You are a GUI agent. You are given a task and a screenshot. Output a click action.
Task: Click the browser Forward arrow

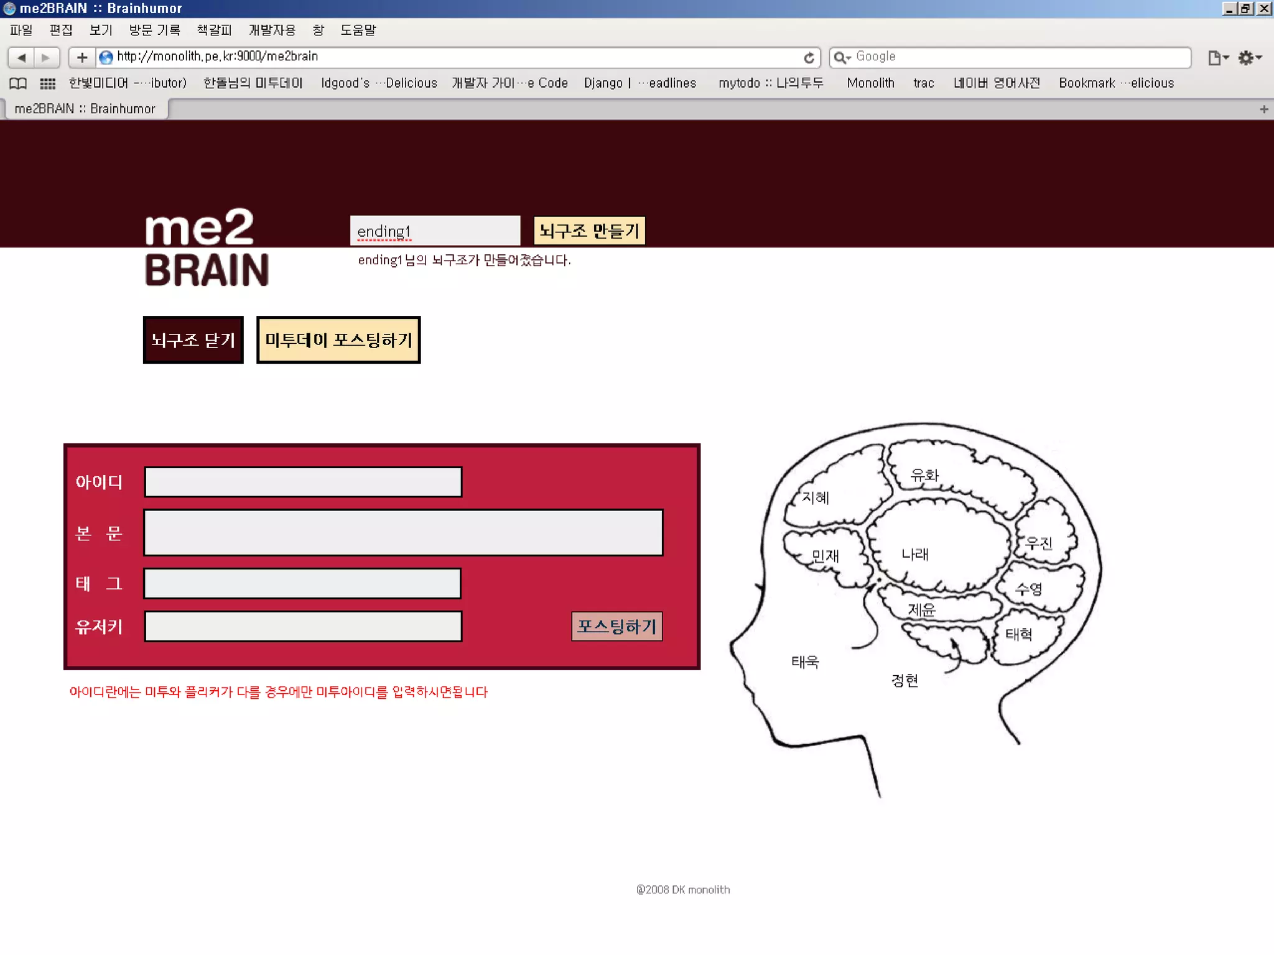pyautogui.click(x=46, y=57)
